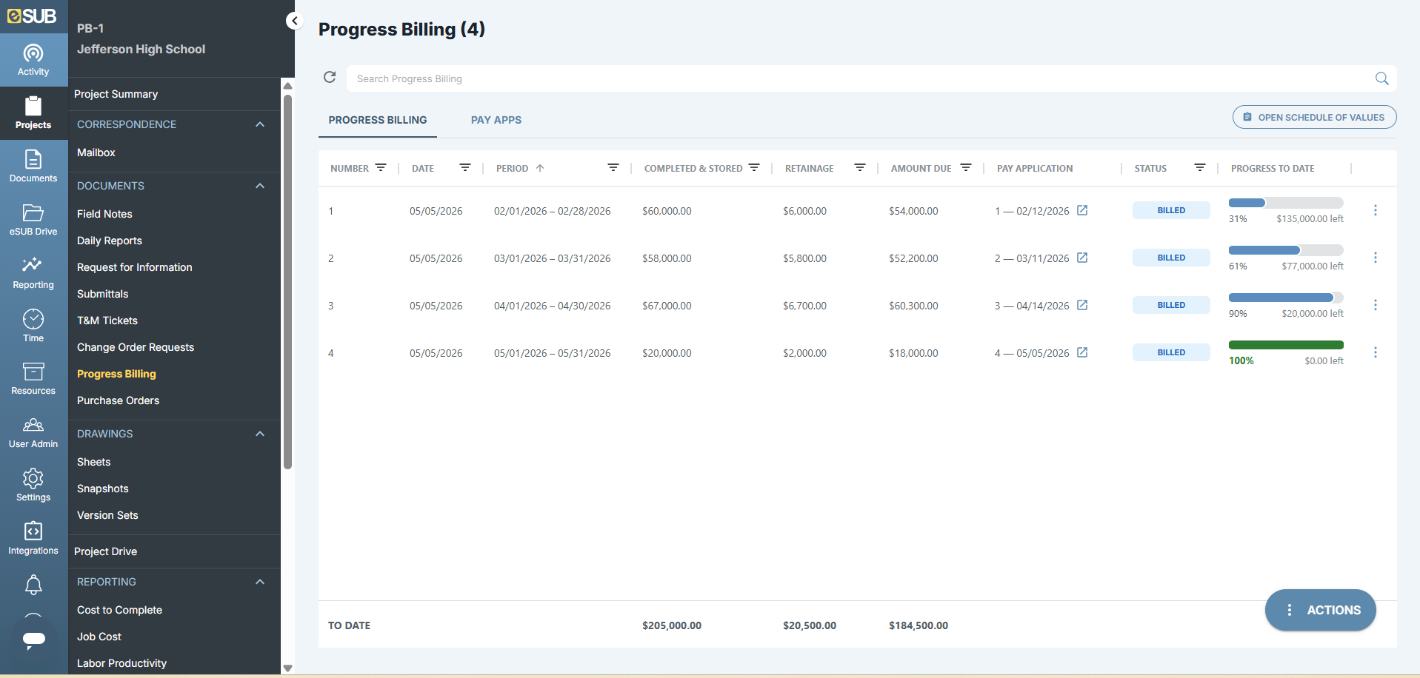Open the Reporting sidebar icon
Viewport: 1420px width, 678px height.
pyautogui.click(x=33, y=273)
